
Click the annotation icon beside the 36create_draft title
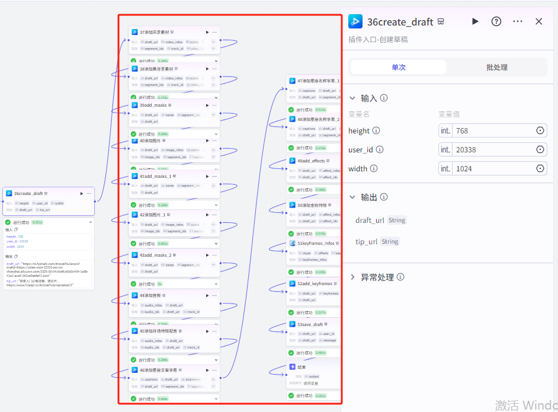(x=439, y=22)
